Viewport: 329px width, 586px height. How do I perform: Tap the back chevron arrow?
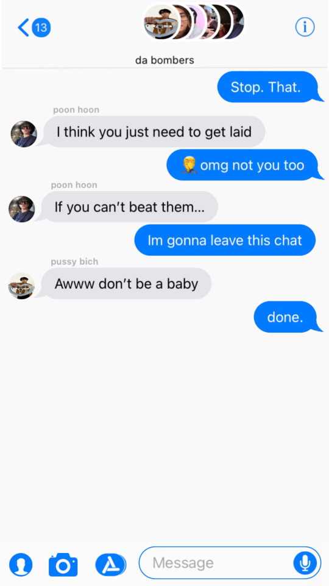pyautogui.click(x=23, y=27)
